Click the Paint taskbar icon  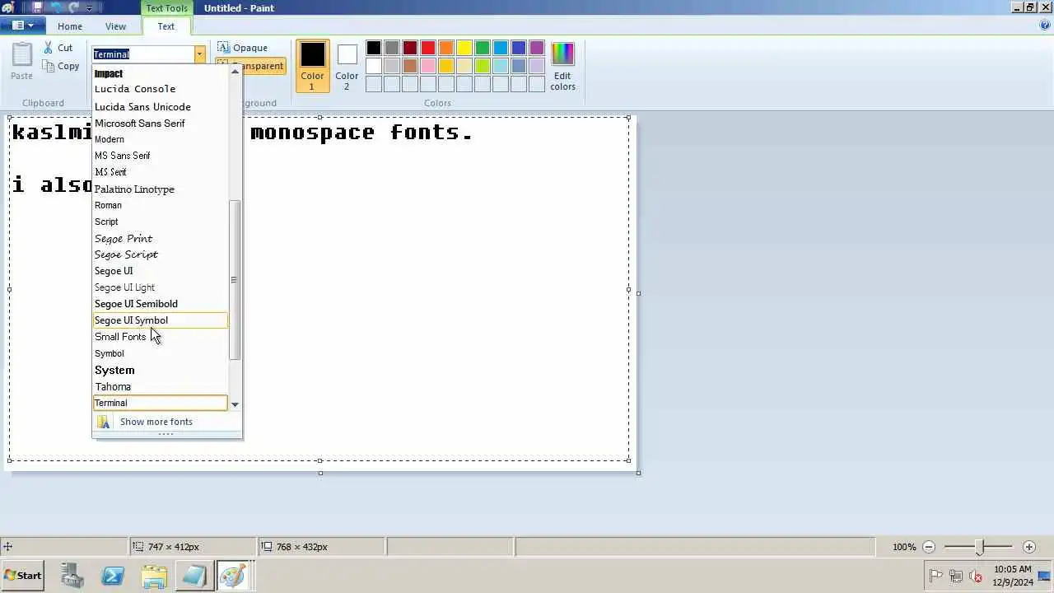[x=233, y=576]
